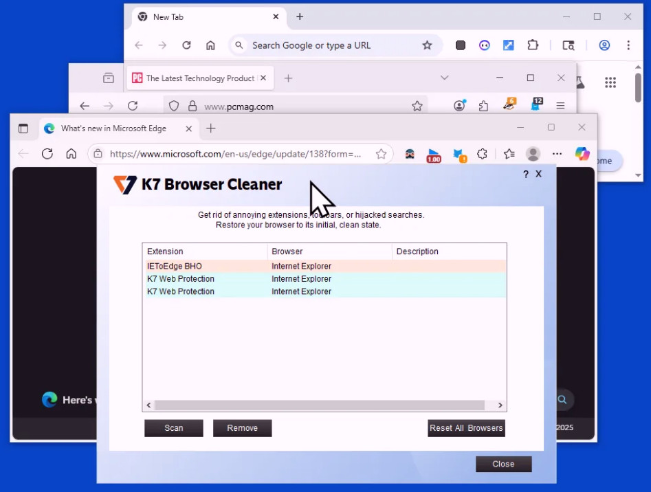Click Firefox's tracking protection shield icon
Viewport: 651px width, 492px height.
174,107
